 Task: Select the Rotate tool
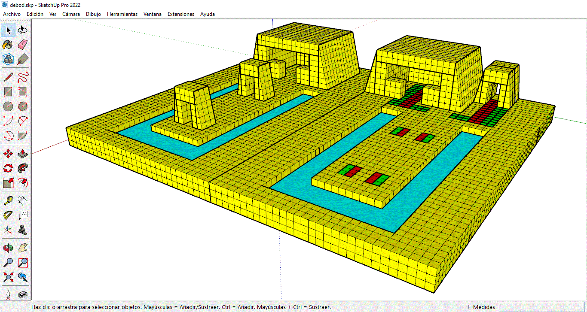pos(8,168)
